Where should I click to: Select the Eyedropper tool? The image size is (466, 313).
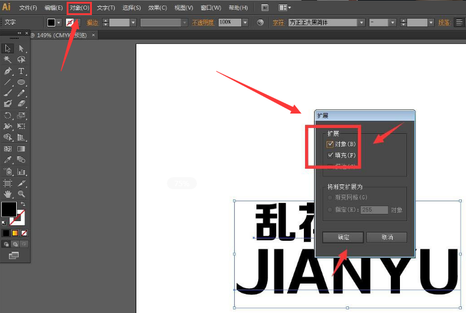pos(8,160)
